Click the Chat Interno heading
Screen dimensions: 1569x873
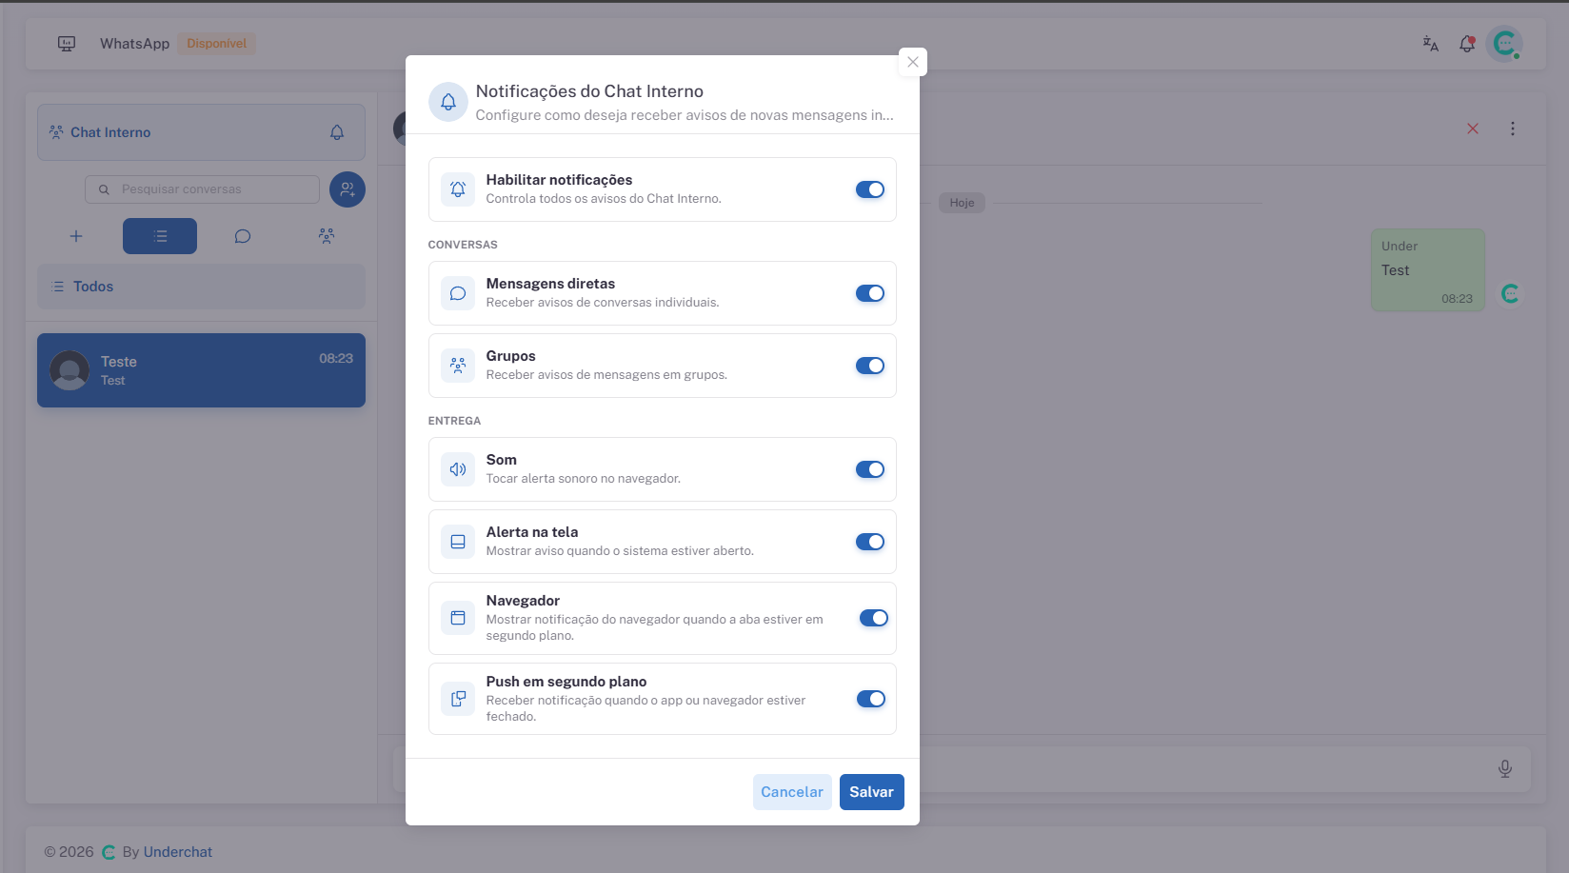pyautogui.click(x=110, y=132)
